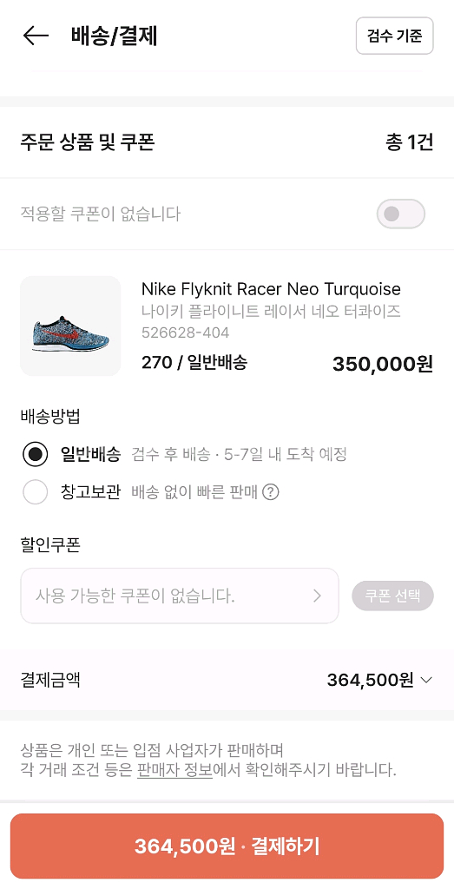Click the 쿠폰 선택 button
Screen dimensions: 454x889
392,596
